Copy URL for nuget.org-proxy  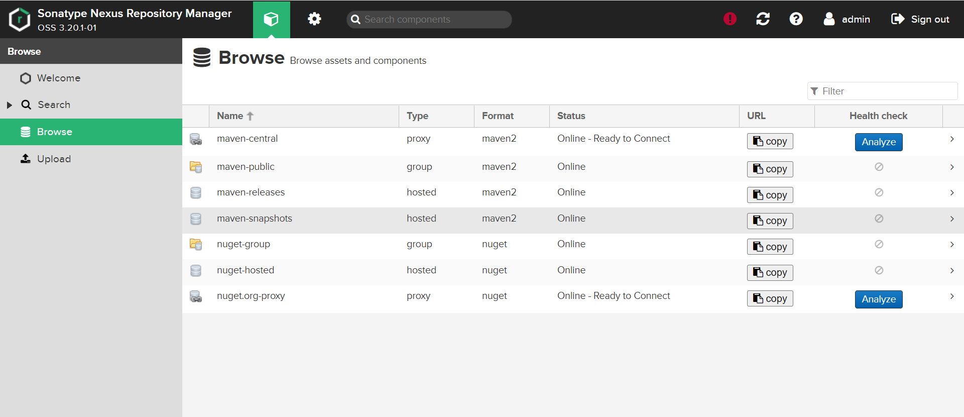770,298
